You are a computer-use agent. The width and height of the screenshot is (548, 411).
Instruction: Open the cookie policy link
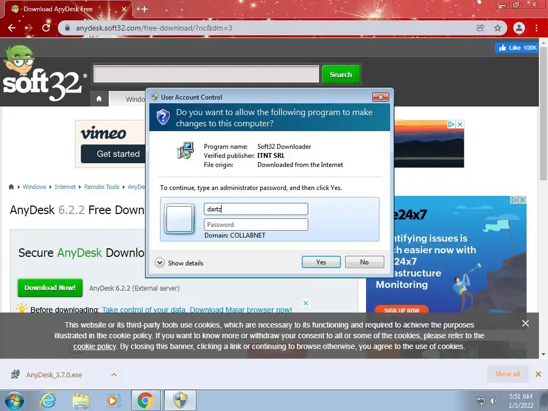coord(94,346)
